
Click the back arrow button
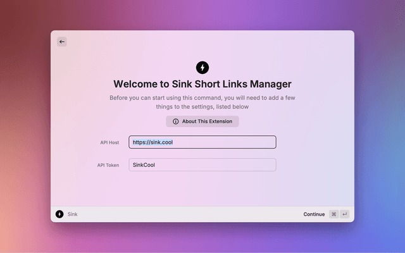pos(61,42)
